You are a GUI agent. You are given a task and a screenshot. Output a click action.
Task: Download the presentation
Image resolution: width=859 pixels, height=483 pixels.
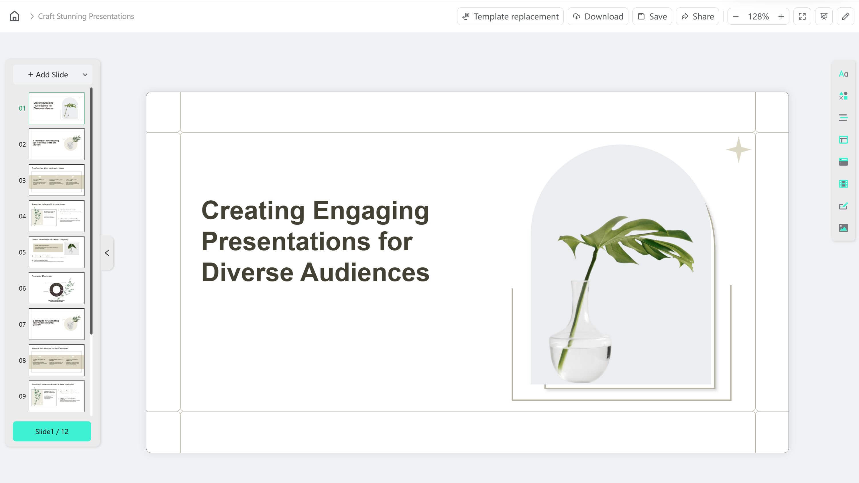[x=597, y=16]
